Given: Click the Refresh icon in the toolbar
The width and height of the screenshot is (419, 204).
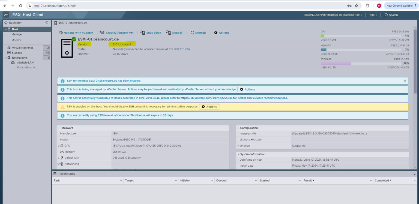Looking at the screenshot, I should [x=192, y=33].
